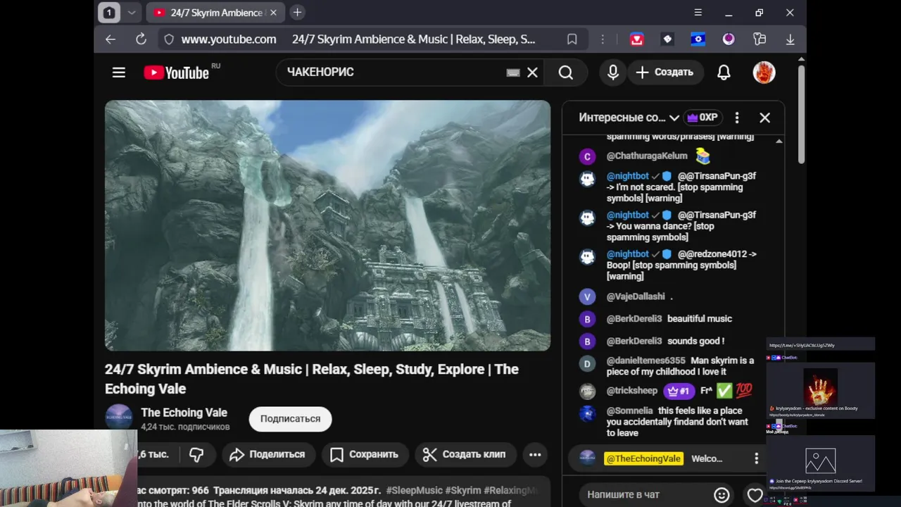Screen dimensions: 901x507
Task: Select the 24/7 Skyrim Ambience tab
Action: 215,13
